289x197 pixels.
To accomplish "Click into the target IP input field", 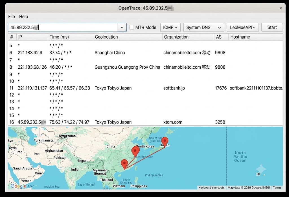I will pos(63,27).
